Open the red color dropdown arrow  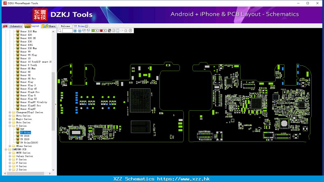(x=105, y=31)
